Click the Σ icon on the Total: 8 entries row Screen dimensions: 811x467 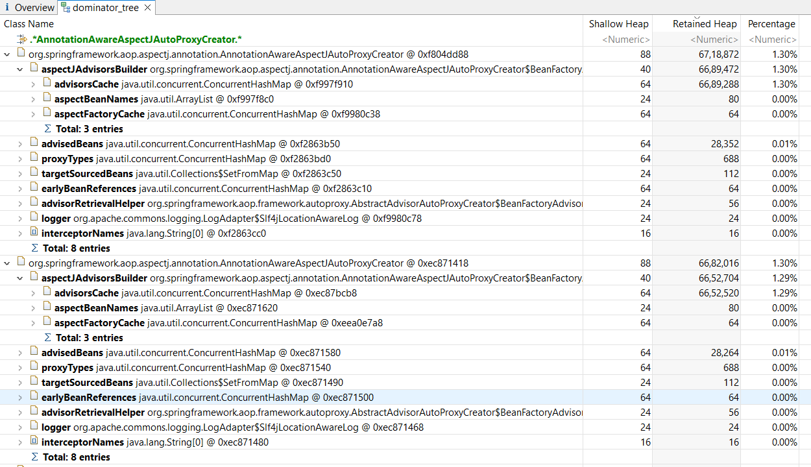coord(34,248)
